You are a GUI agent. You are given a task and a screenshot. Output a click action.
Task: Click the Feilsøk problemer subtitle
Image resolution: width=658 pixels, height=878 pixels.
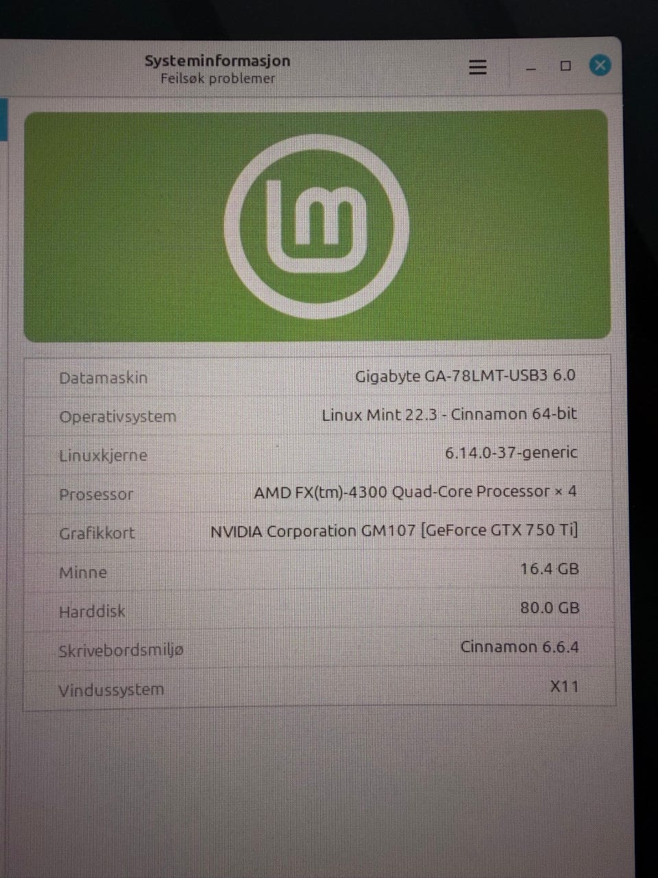(x=217, y=78)
